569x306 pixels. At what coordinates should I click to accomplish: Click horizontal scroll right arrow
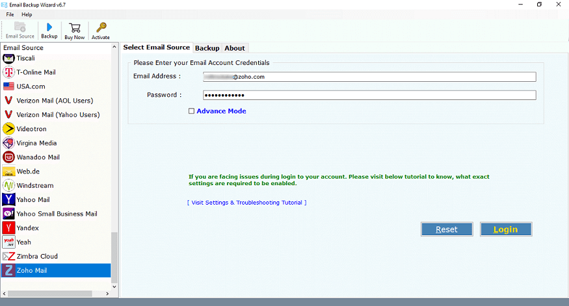[107, 294]
